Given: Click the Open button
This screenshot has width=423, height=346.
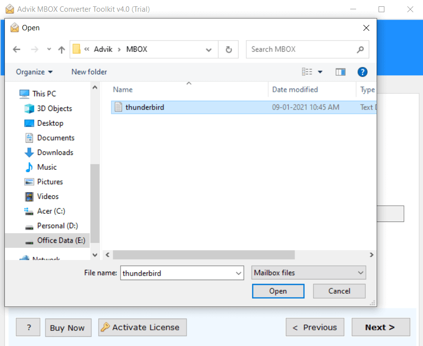Looking at the screenshot, I should [x=278, y=291].
